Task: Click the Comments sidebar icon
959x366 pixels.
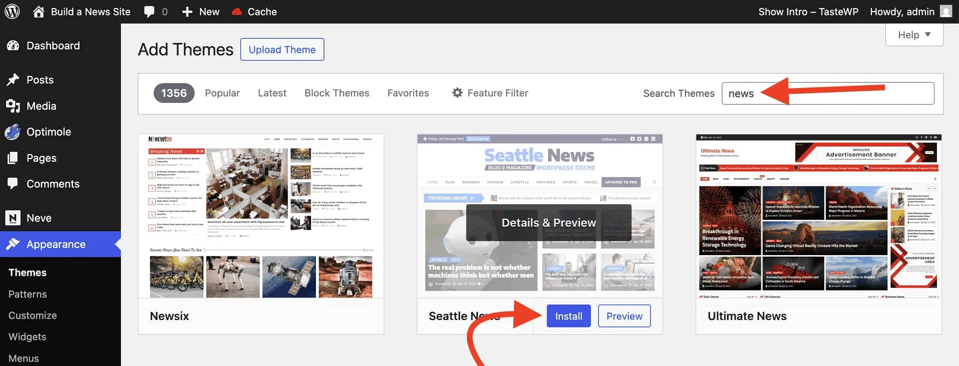Action: tap(13, 184)
